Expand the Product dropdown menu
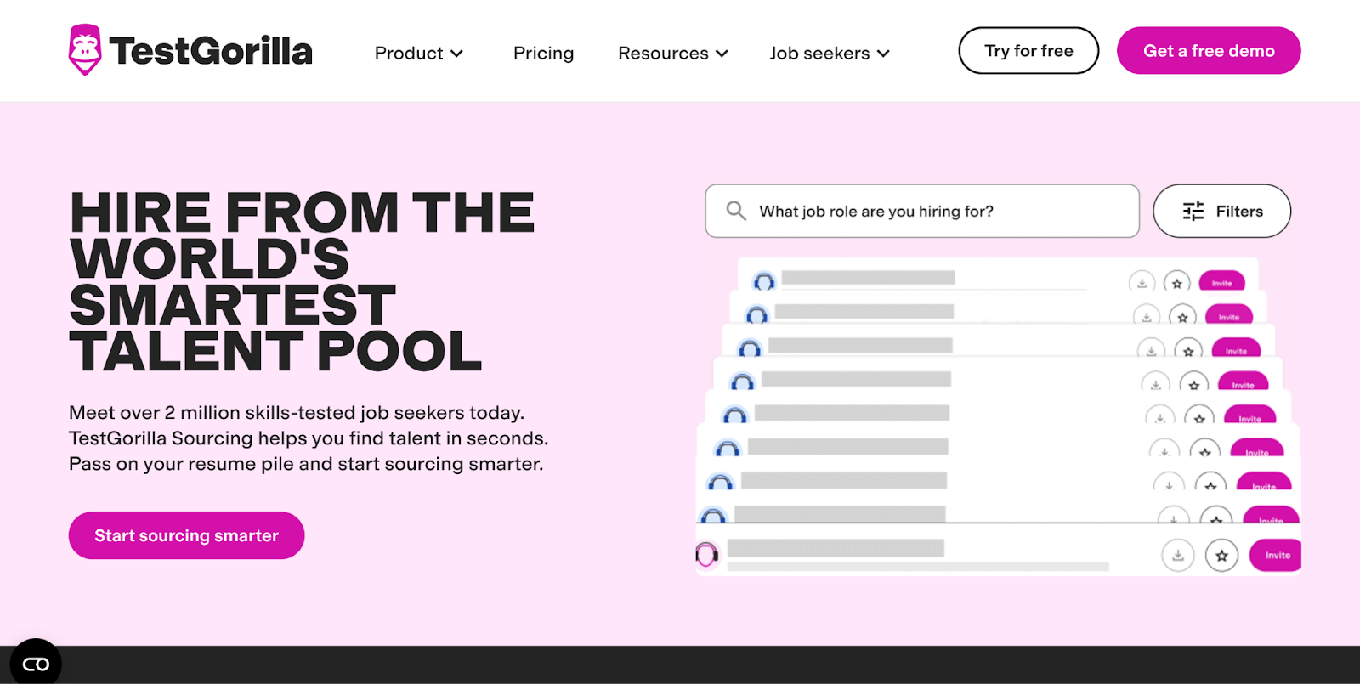 (x=419, y=53)
